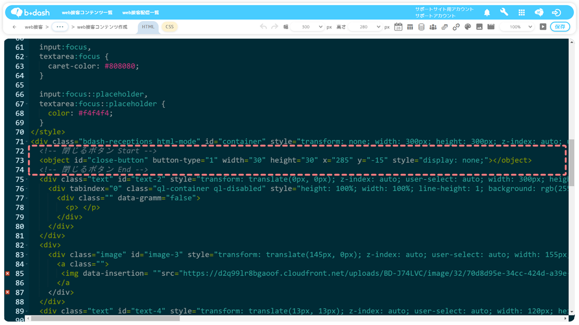Click the logout arrow icon
The width and height of the screenshot is (579, 325).
(x=556, y=12)
